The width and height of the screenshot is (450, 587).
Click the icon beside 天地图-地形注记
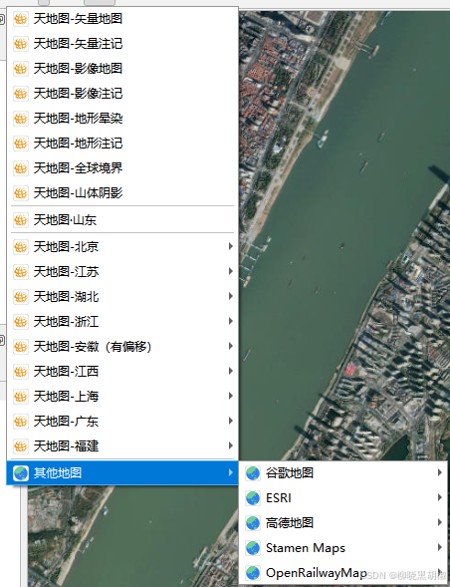pos(21,144)
